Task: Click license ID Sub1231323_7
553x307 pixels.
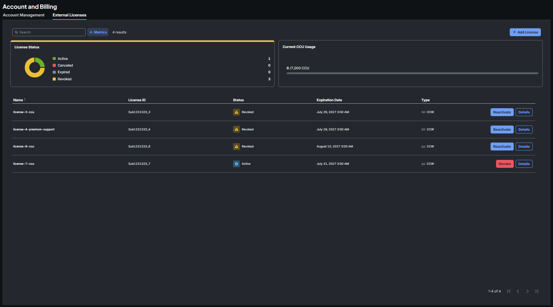Action: [139, 164]
